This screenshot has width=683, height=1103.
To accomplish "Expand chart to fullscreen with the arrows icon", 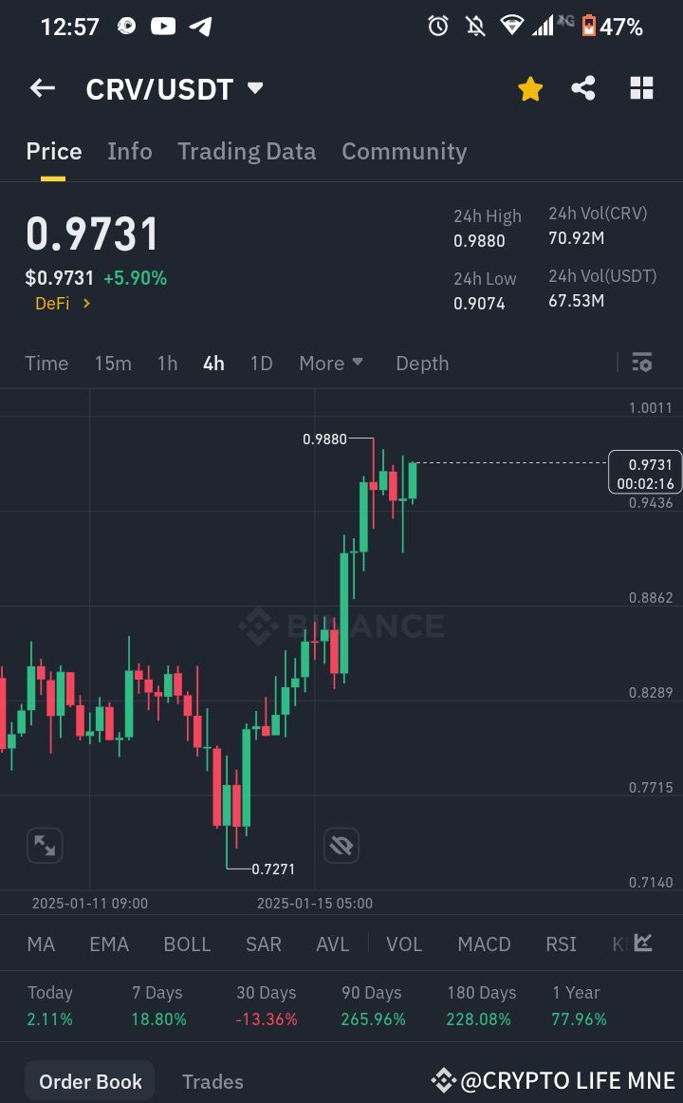I will point(44,845).
